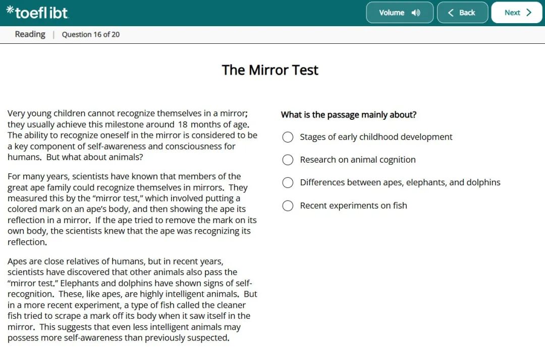Click the speaker icon on the Volume button
The width and height of the screenshot is (545, 348).
[x=416, y=12]
